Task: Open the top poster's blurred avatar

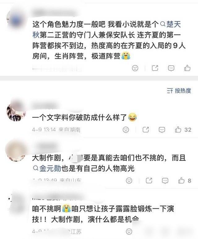Action: (x=16, y=20)
